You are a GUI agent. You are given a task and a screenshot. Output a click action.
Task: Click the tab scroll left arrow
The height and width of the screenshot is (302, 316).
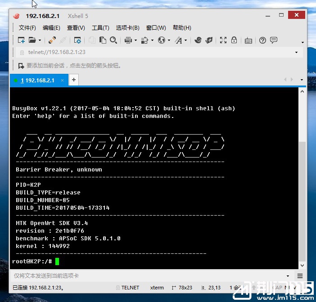tap(285, 80)
